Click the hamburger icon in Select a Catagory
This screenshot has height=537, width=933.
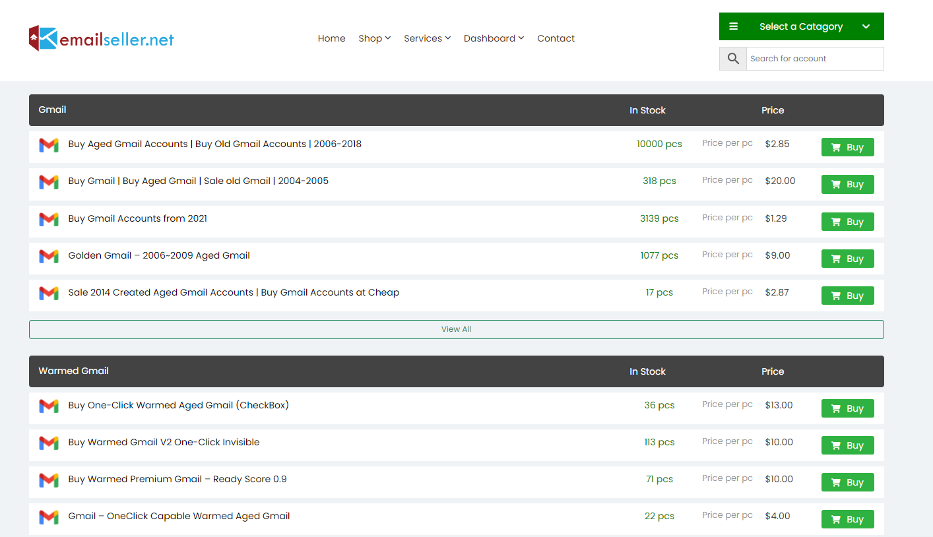click(733, 26)
